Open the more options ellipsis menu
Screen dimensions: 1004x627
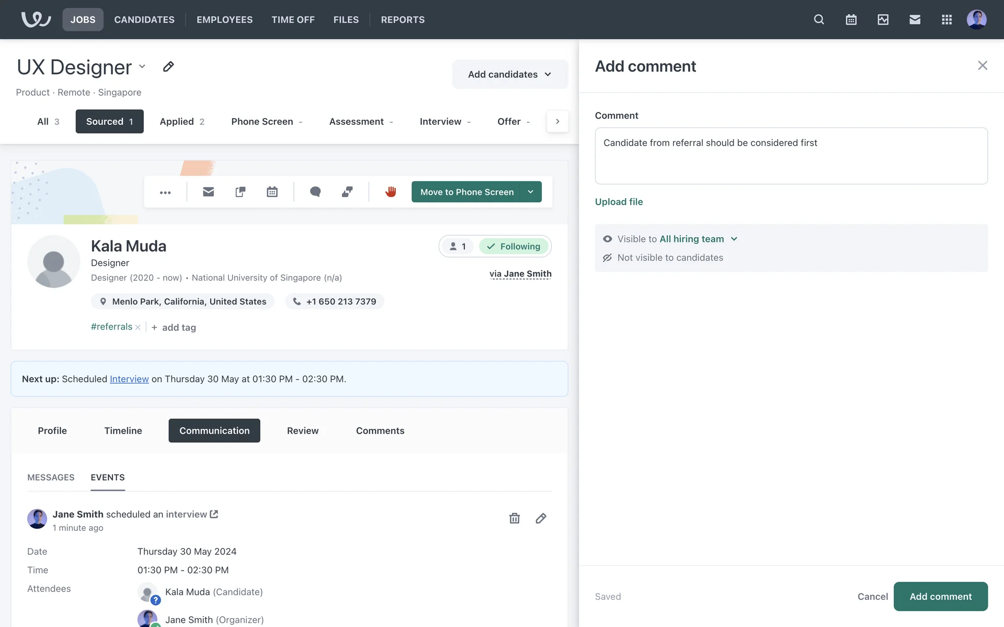coord(165,192)
